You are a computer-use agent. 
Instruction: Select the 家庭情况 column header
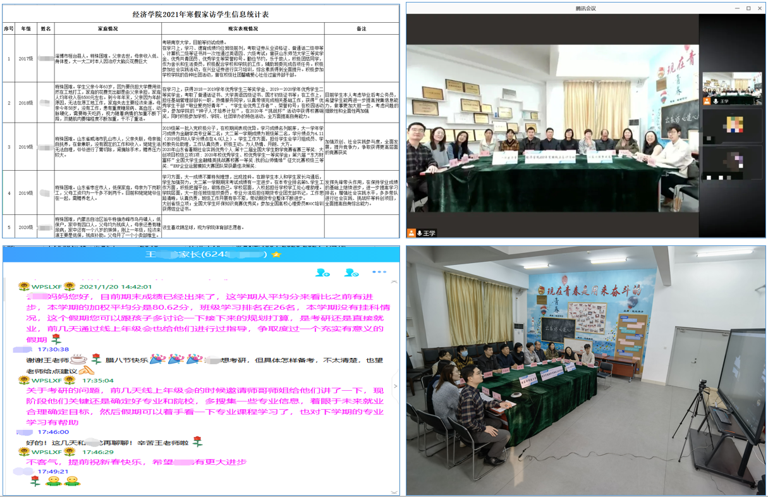point(107,28)
